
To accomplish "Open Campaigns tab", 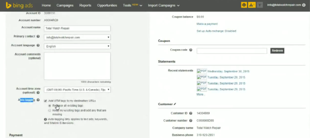I will coord(65,5).
